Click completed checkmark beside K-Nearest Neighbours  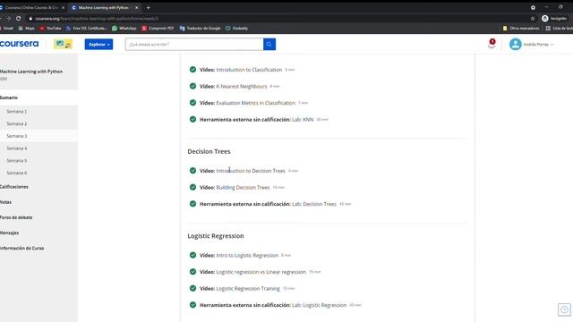192,86
